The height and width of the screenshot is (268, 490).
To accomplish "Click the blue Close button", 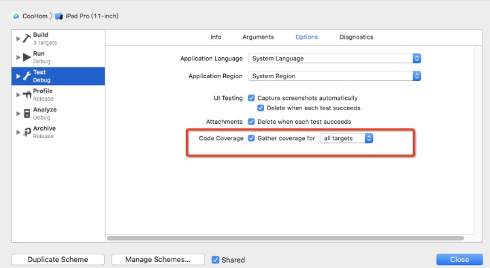I will click(459, 260).
